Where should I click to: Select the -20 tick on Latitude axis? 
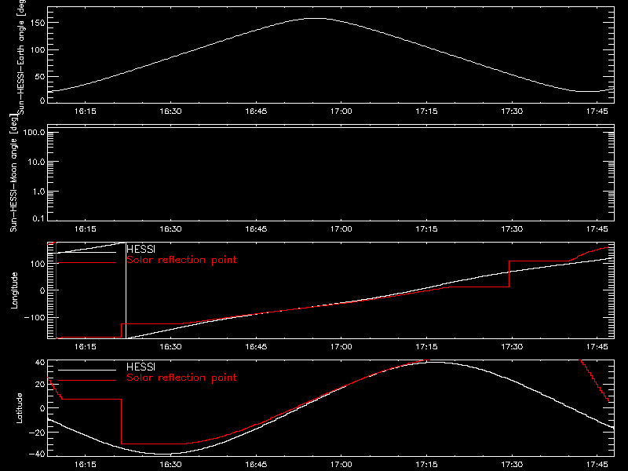tap(37, 433)
